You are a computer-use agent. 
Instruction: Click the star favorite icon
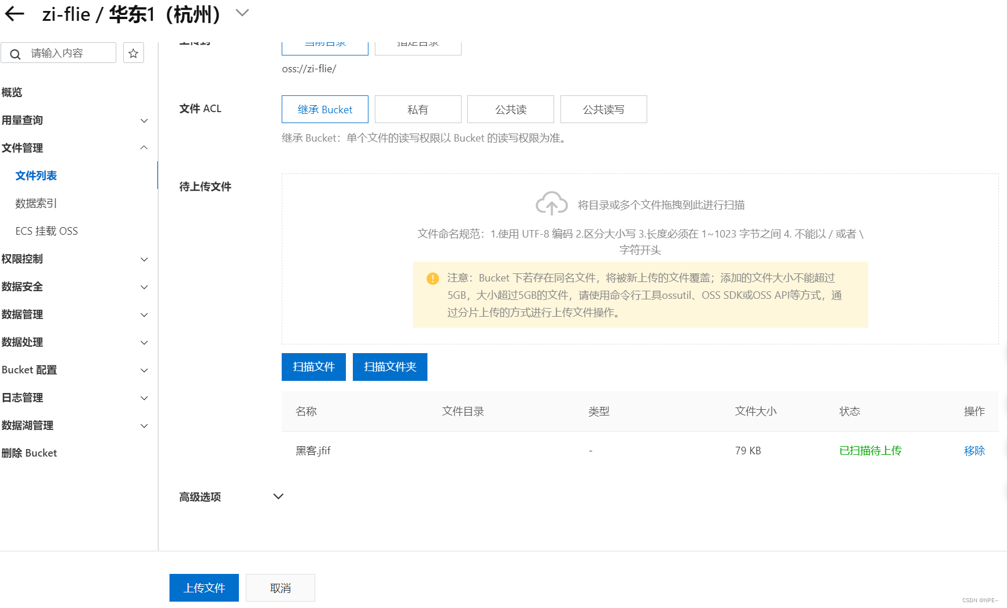(134, 53)
